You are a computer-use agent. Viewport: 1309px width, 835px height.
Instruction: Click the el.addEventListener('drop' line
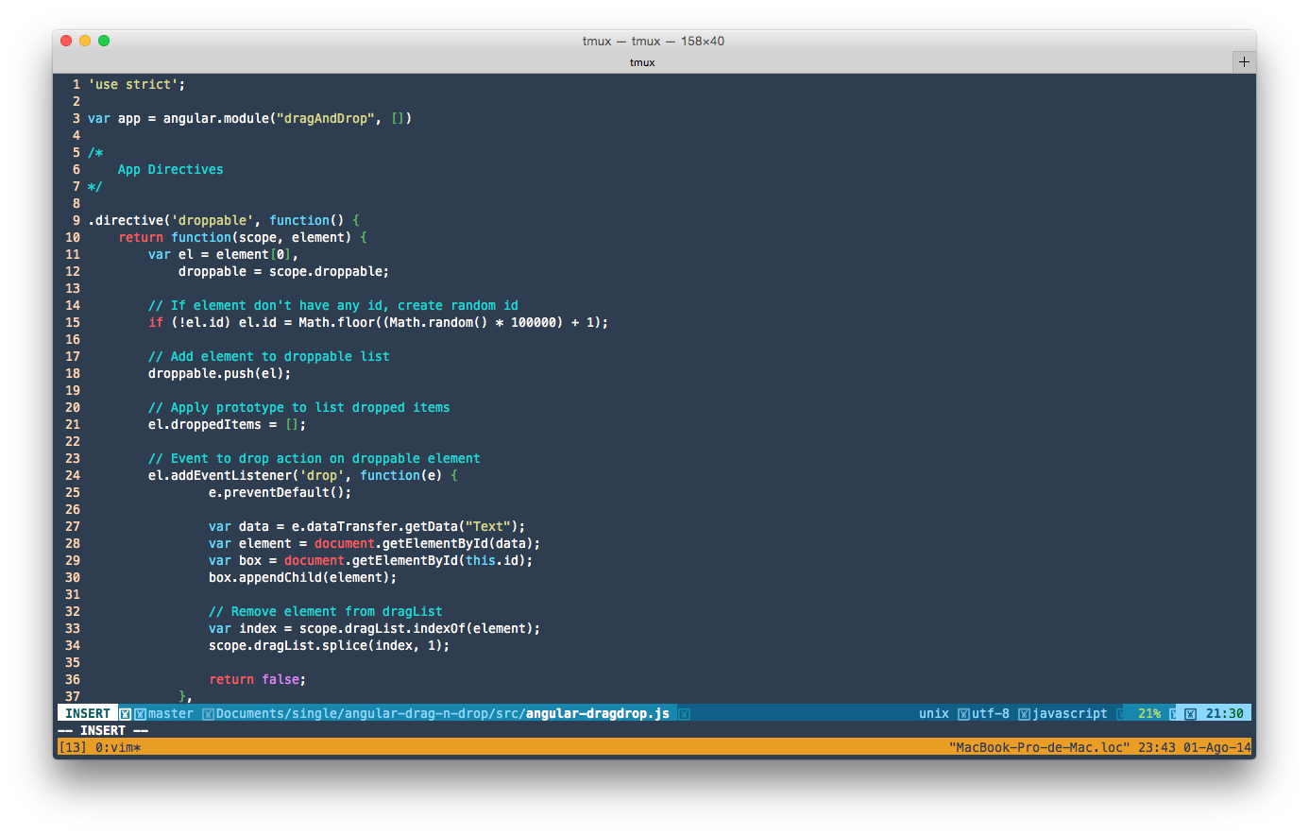(x=303, y=475)
